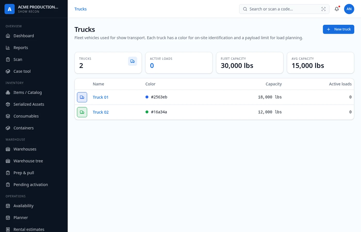Open the Dashboard menu item

pyautogui.click(x=34, y=36)
